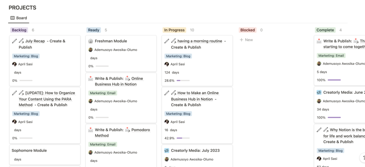Click Marketing: Blog tag on morning routine card
This screenshot has width=365, height=167.
(x=178, y=56)
